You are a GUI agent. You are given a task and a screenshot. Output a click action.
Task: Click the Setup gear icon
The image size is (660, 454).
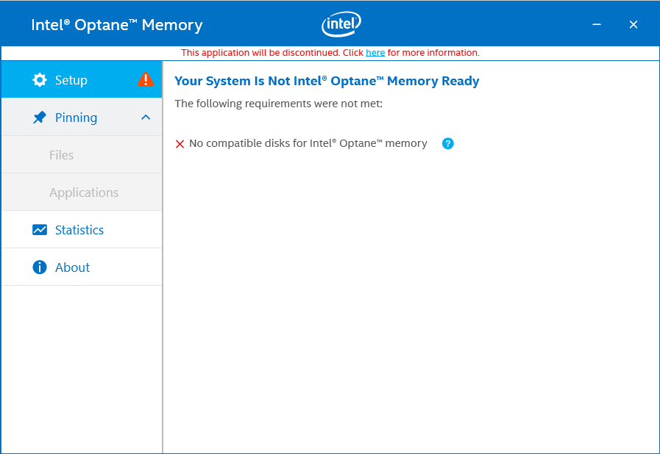39,80
